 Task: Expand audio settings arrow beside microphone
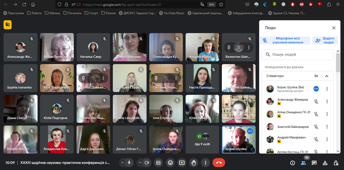pos(122,163)
